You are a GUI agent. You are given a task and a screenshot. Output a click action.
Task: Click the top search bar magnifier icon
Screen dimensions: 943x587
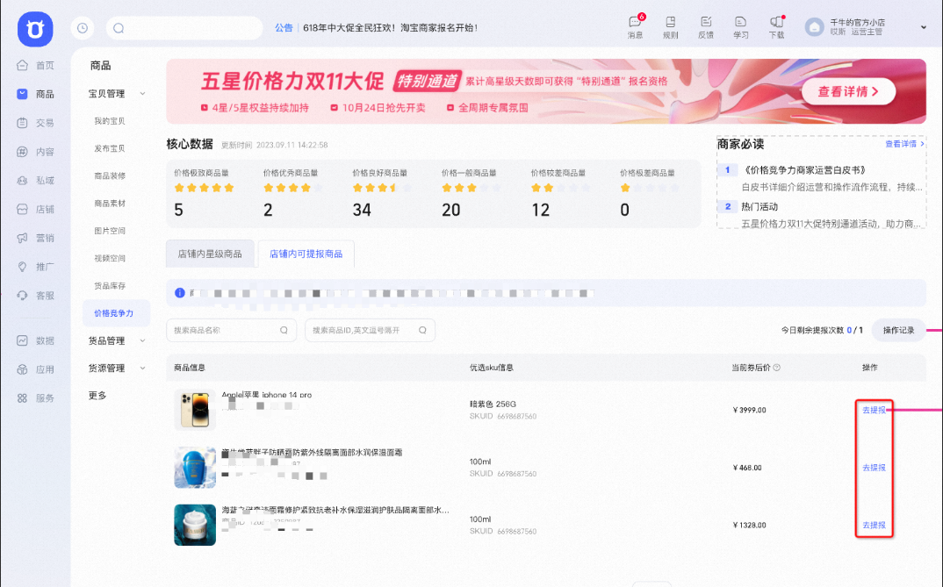pos(119,28)
